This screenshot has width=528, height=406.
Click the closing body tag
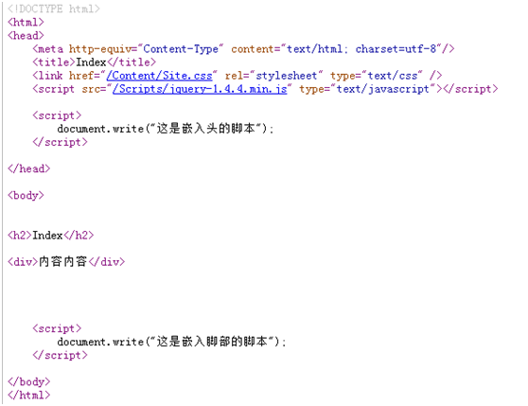(29, 381)
